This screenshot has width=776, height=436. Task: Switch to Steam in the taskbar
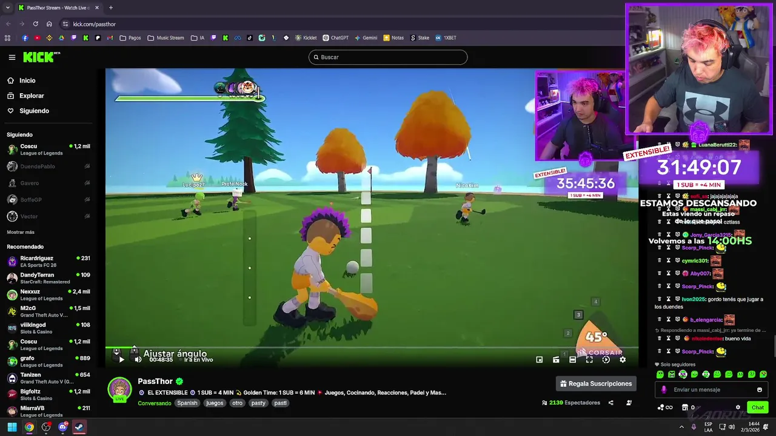click(79, 427)
